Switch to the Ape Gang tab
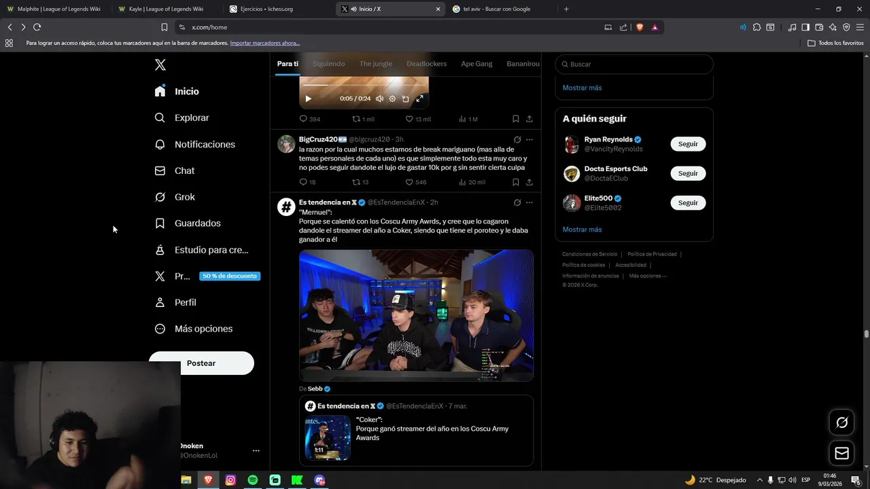Image resolution: width=870 pixels, height=489 pixels. pos(476,64)
